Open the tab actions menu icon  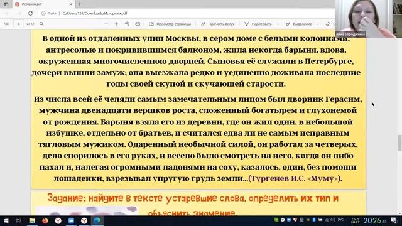point(6,4)
